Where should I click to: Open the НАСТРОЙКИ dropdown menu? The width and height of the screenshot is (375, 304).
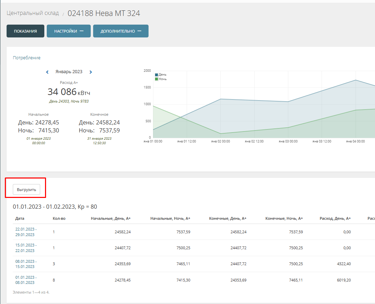(x=69, y=31)
